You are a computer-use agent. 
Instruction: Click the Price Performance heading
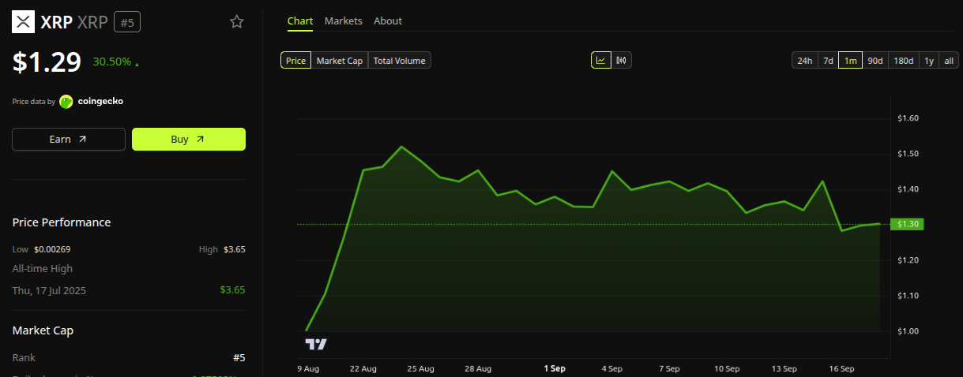pos(62,222)
